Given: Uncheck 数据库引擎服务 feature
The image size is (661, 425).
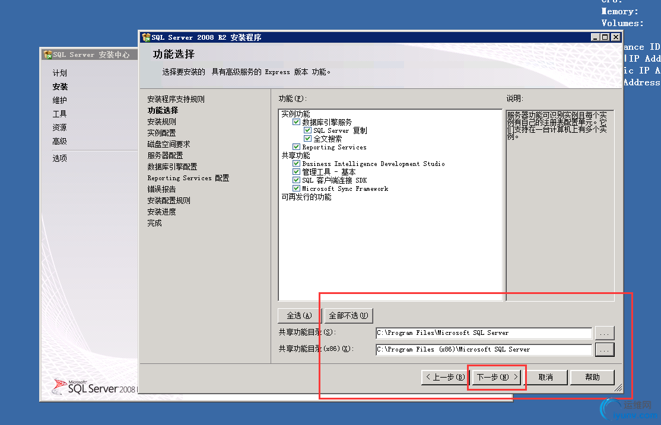Looking at the screenshot, I should click(x=296, y=122).
